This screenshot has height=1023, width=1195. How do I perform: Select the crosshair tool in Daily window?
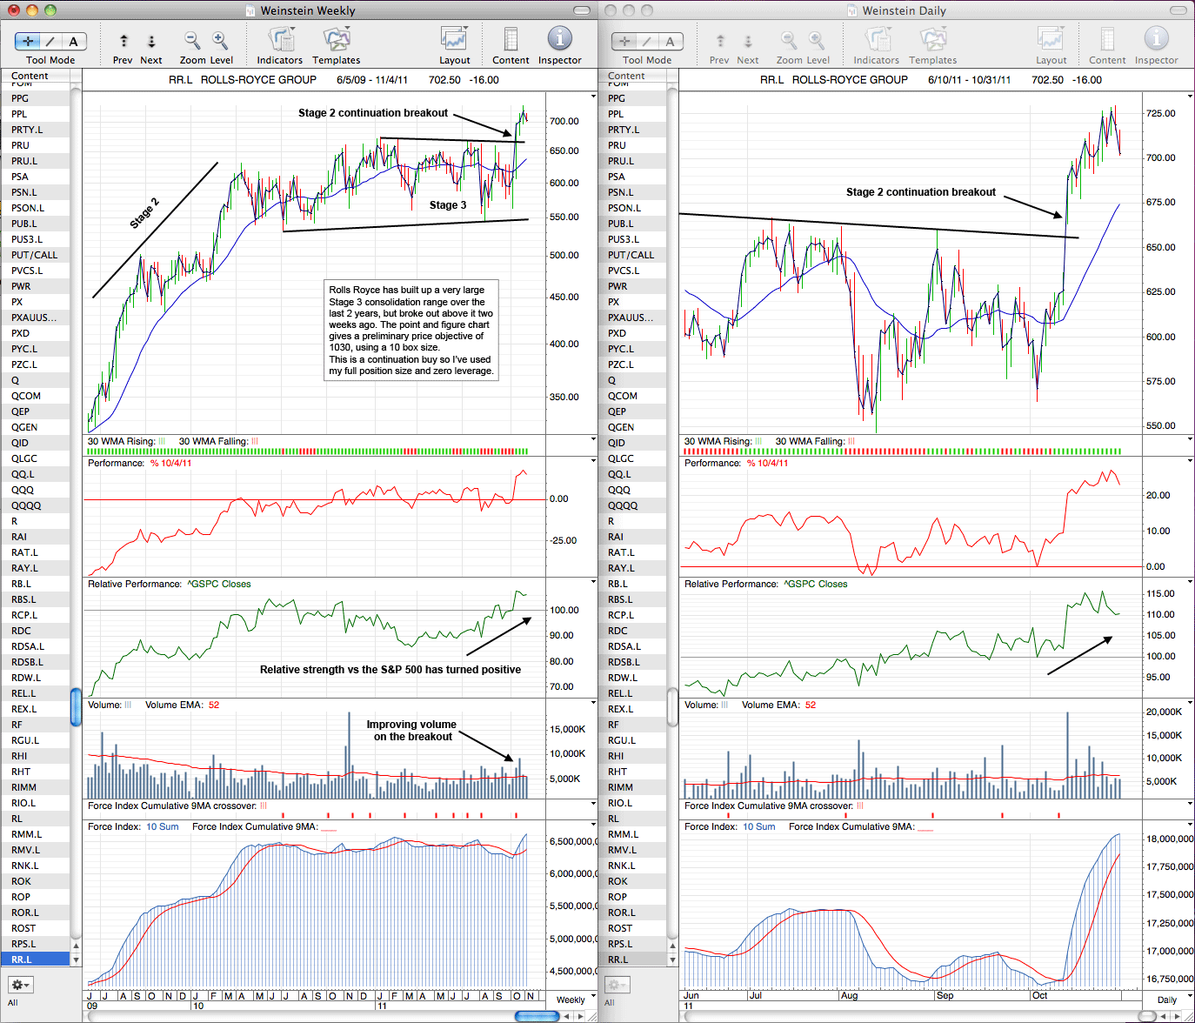(x=624, y=41)
